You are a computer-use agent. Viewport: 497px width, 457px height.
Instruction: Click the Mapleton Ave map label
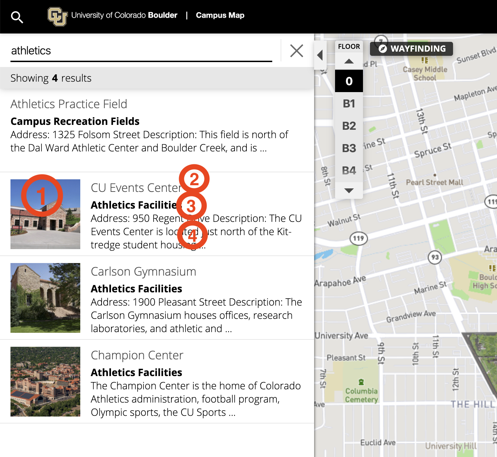pos(475,93)
